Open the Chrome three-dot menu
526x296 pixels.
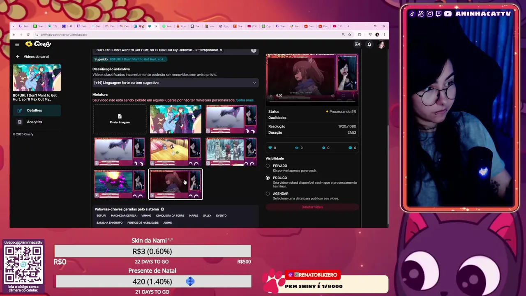384,35
